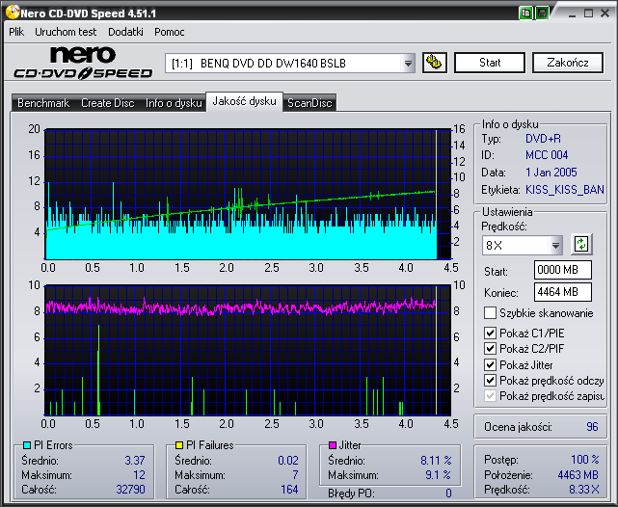Click the PI Errors/read speed upper graph
Screen dimensions: 618x507
pos(248,194)
